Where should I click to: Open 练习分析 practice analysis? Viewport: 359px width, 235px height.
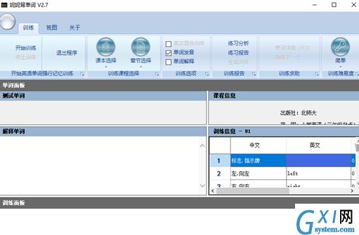point(238,43)
